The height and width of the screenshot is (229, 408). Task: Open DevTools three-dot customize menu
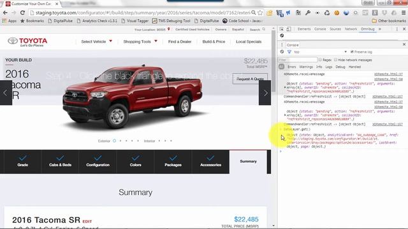pos(397,29)
